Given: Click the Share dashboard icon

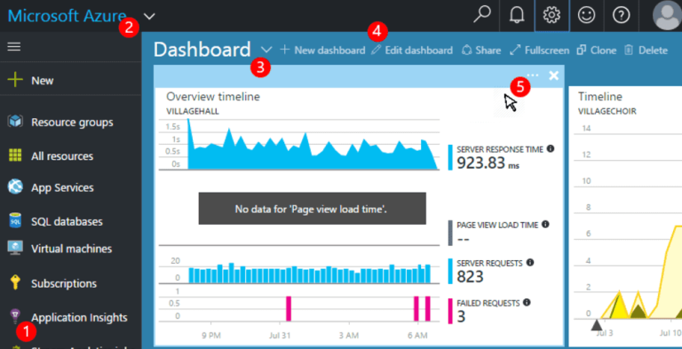Looking at the screenshot, I should click(467, 50).
